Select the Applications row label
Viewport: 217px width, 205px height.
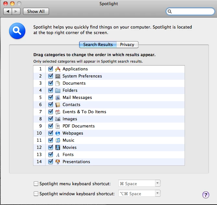click(75, 69)
